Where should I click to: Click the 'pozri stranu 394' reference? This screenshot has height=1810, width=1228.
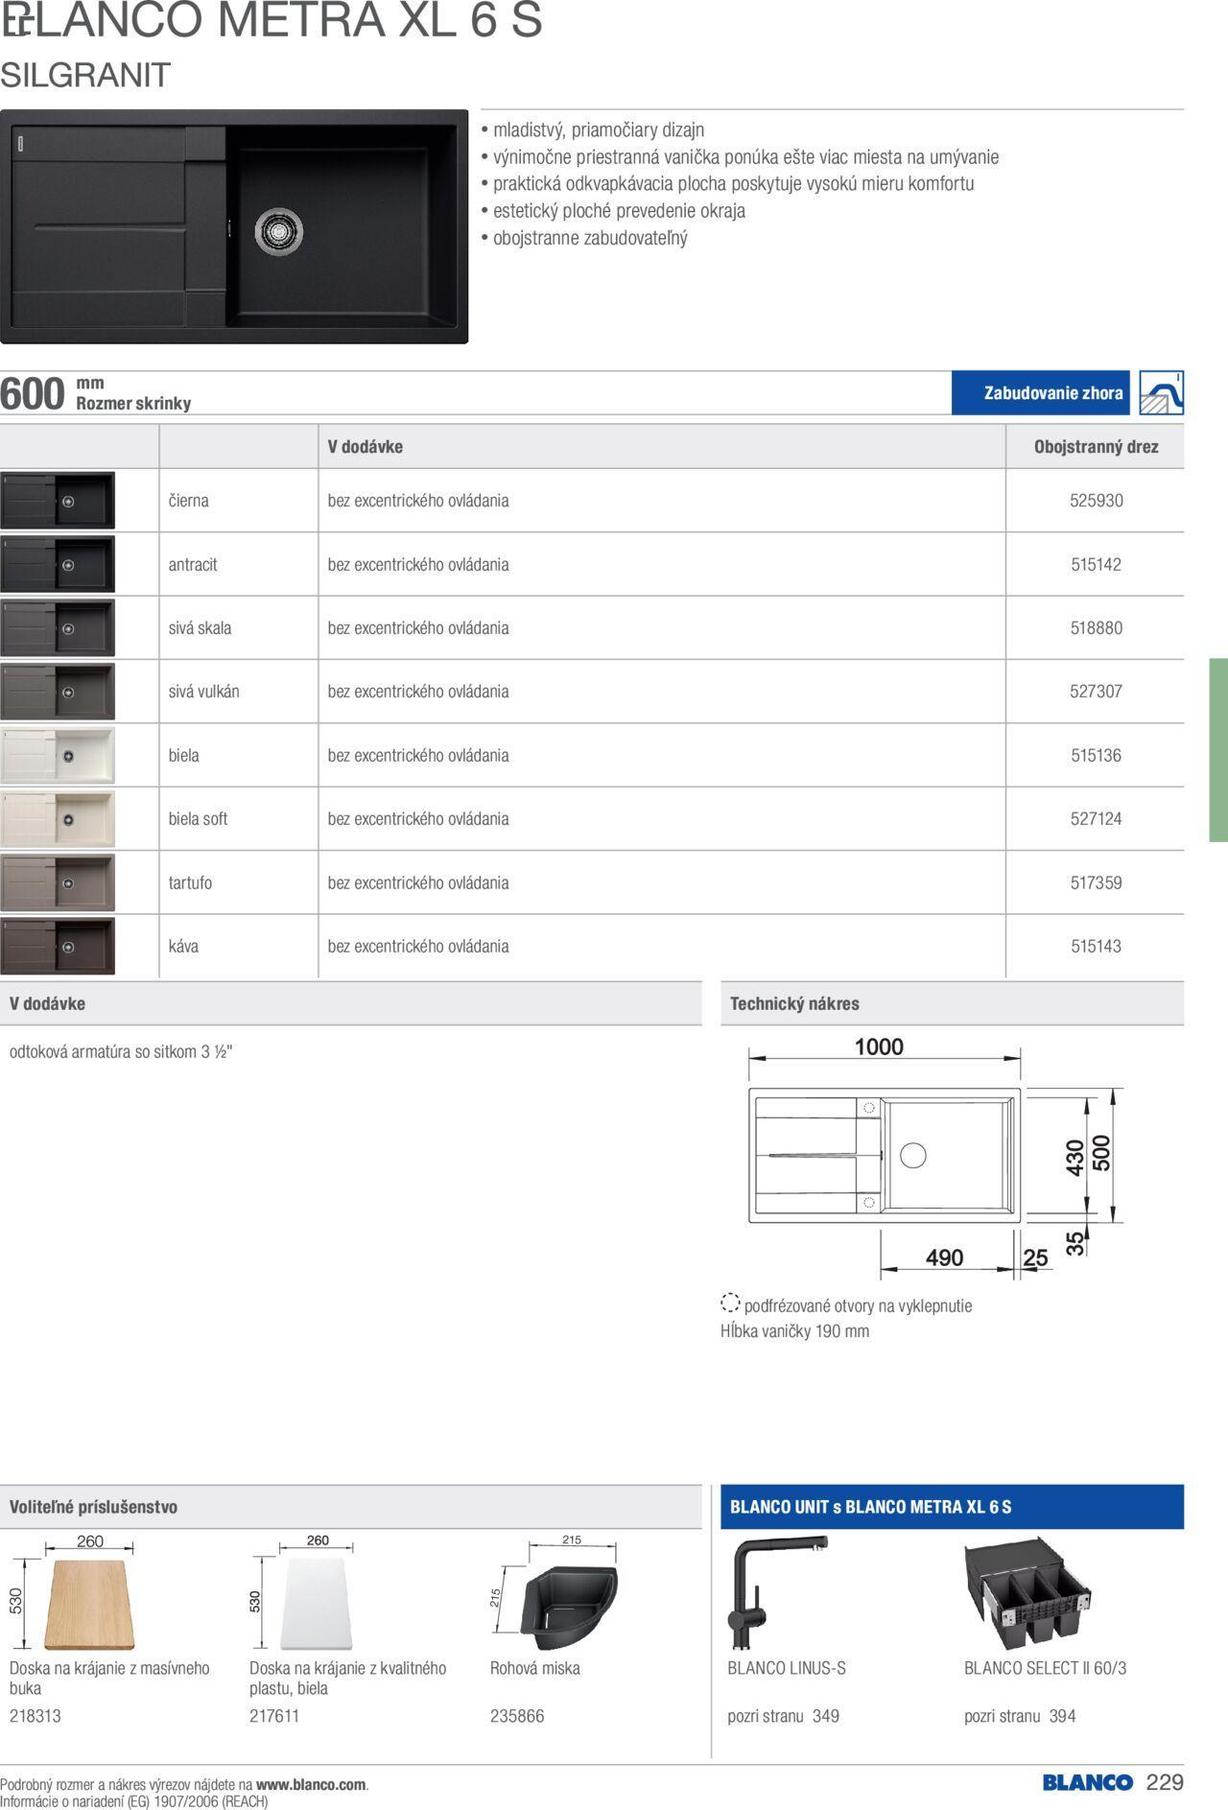click(x=1019, y=1716)
